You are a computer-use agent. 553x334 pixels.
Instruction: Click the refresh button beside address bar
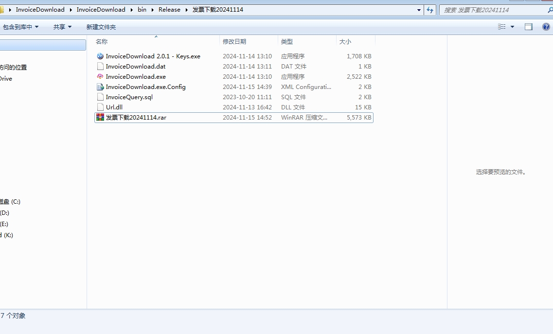coord(430,10)
